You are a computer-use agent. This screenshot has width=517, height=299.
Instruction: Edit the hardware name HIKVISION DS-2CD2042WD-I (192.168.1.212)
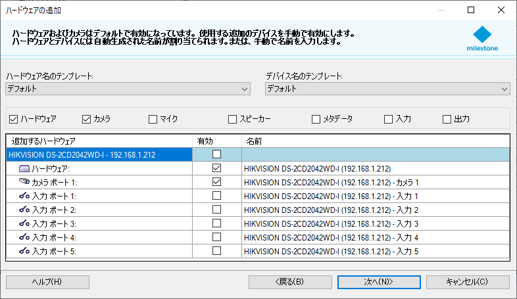376,169
